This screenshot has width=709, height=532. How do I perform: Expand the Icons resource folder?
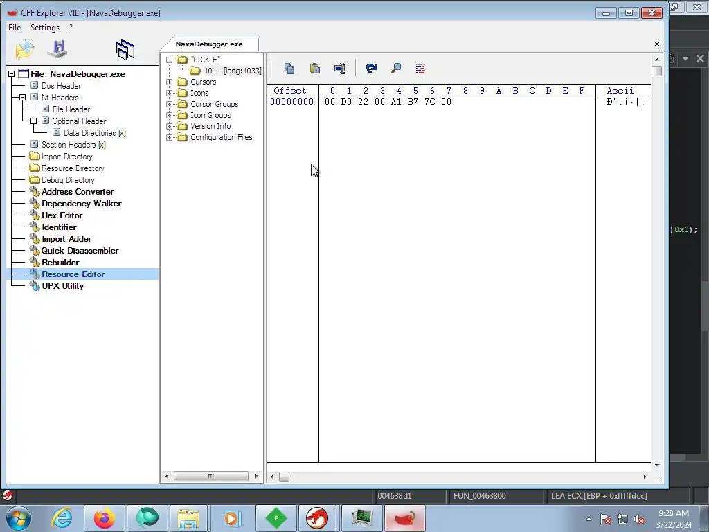point(170,94)
